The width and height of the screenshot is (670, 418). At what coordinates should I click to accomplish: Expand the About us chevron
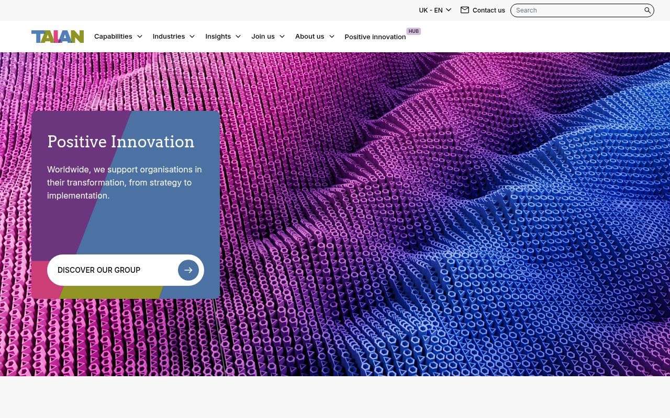coord(332,37)
